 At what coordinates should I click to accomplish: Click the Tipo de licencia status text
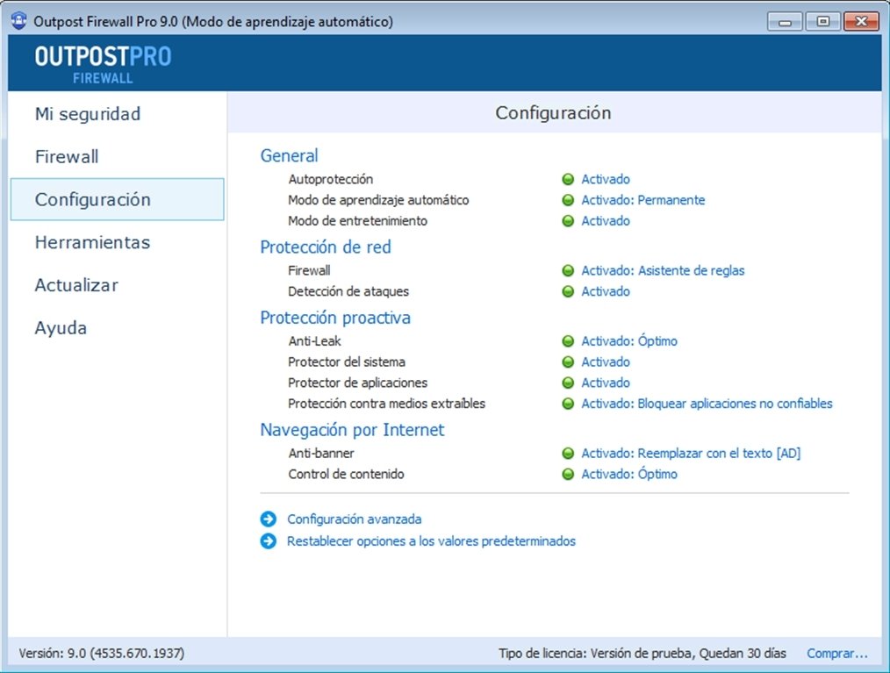tap(642, 654)
